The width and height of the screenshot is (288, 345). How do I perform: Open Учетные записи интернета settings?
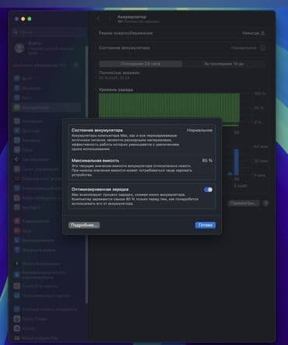[47, 309]
